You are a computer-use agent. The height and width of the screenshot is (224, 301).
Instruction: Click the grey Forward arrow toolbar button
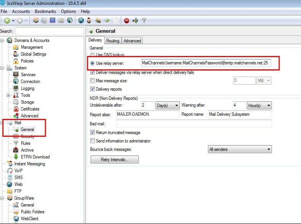(20, 21)
